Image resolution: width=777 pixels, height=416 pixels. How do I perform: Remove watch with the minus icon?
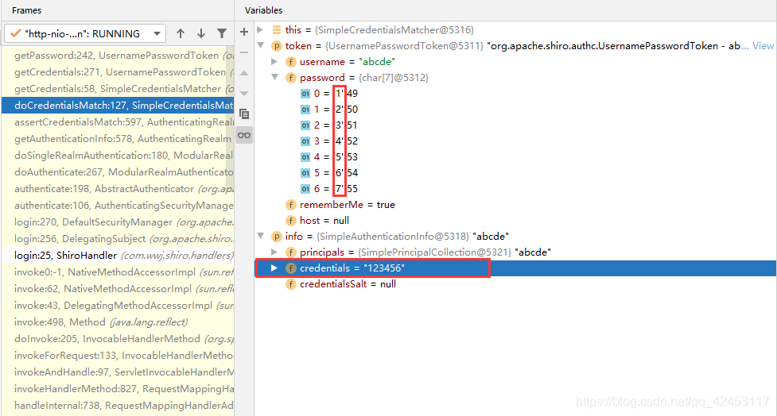244,52
